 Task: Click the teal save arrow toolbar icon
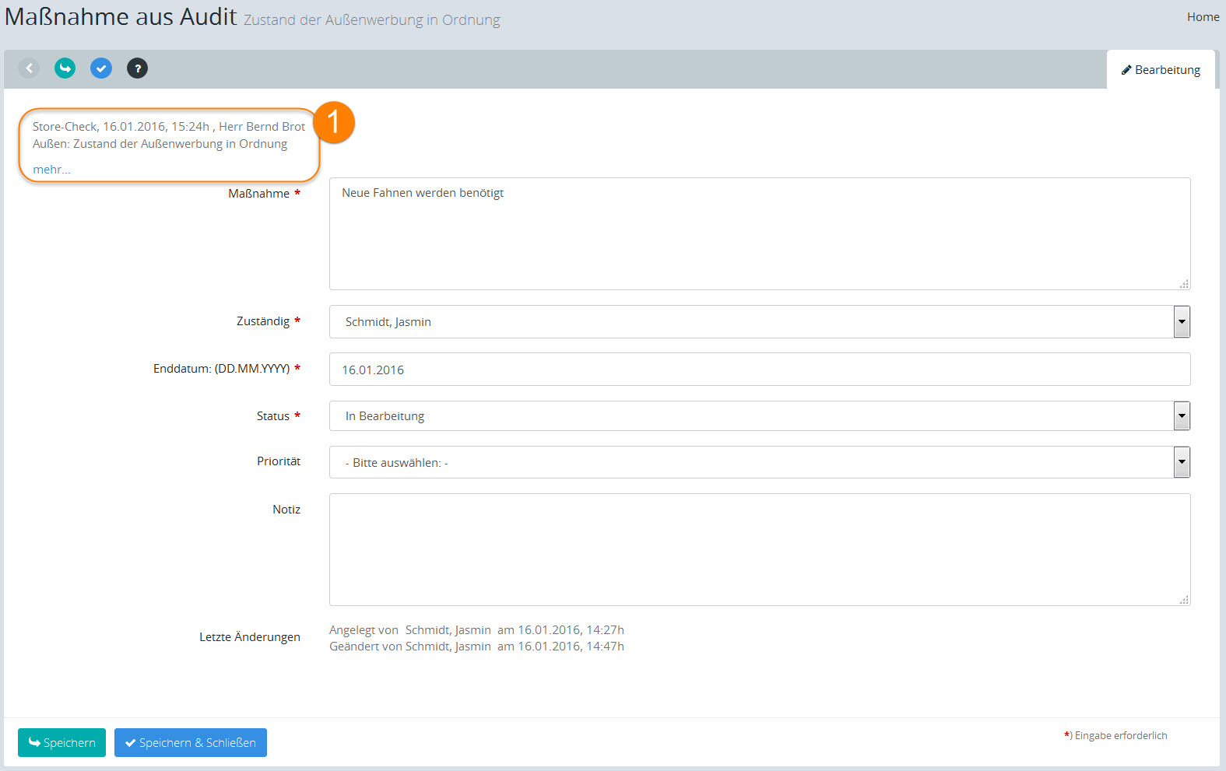[x=65, y=68]
